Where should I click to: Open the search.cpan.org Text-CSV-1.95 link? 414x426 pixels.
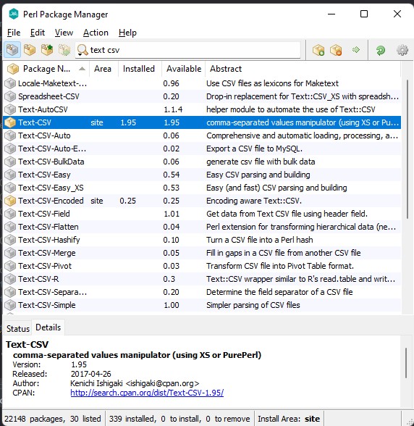click(x=147, y=393)
